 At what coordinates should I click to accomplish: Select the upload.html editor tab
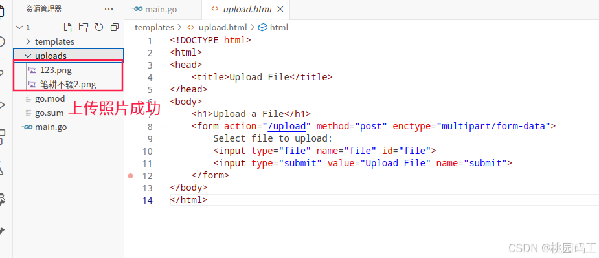pyautogui.click(x=246, y=10)
